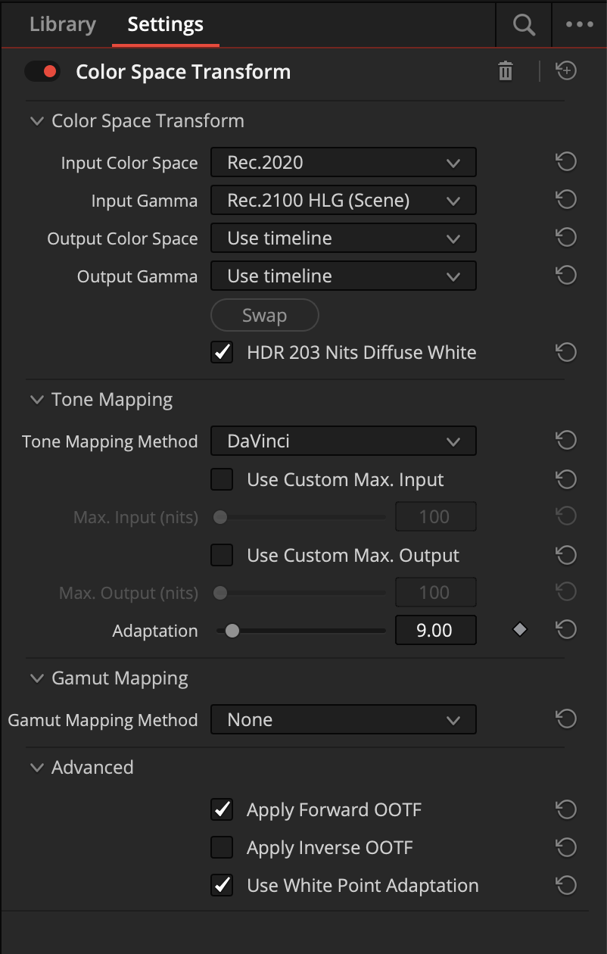Open the Tone Mapping Method dropdown
This screenshot has height=954, width=607.
(x=344, y=441)
